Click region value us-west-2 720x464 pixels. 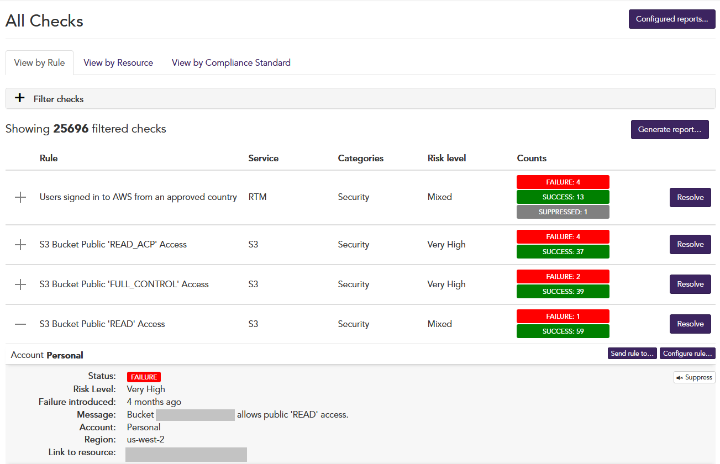click(146, 440)
